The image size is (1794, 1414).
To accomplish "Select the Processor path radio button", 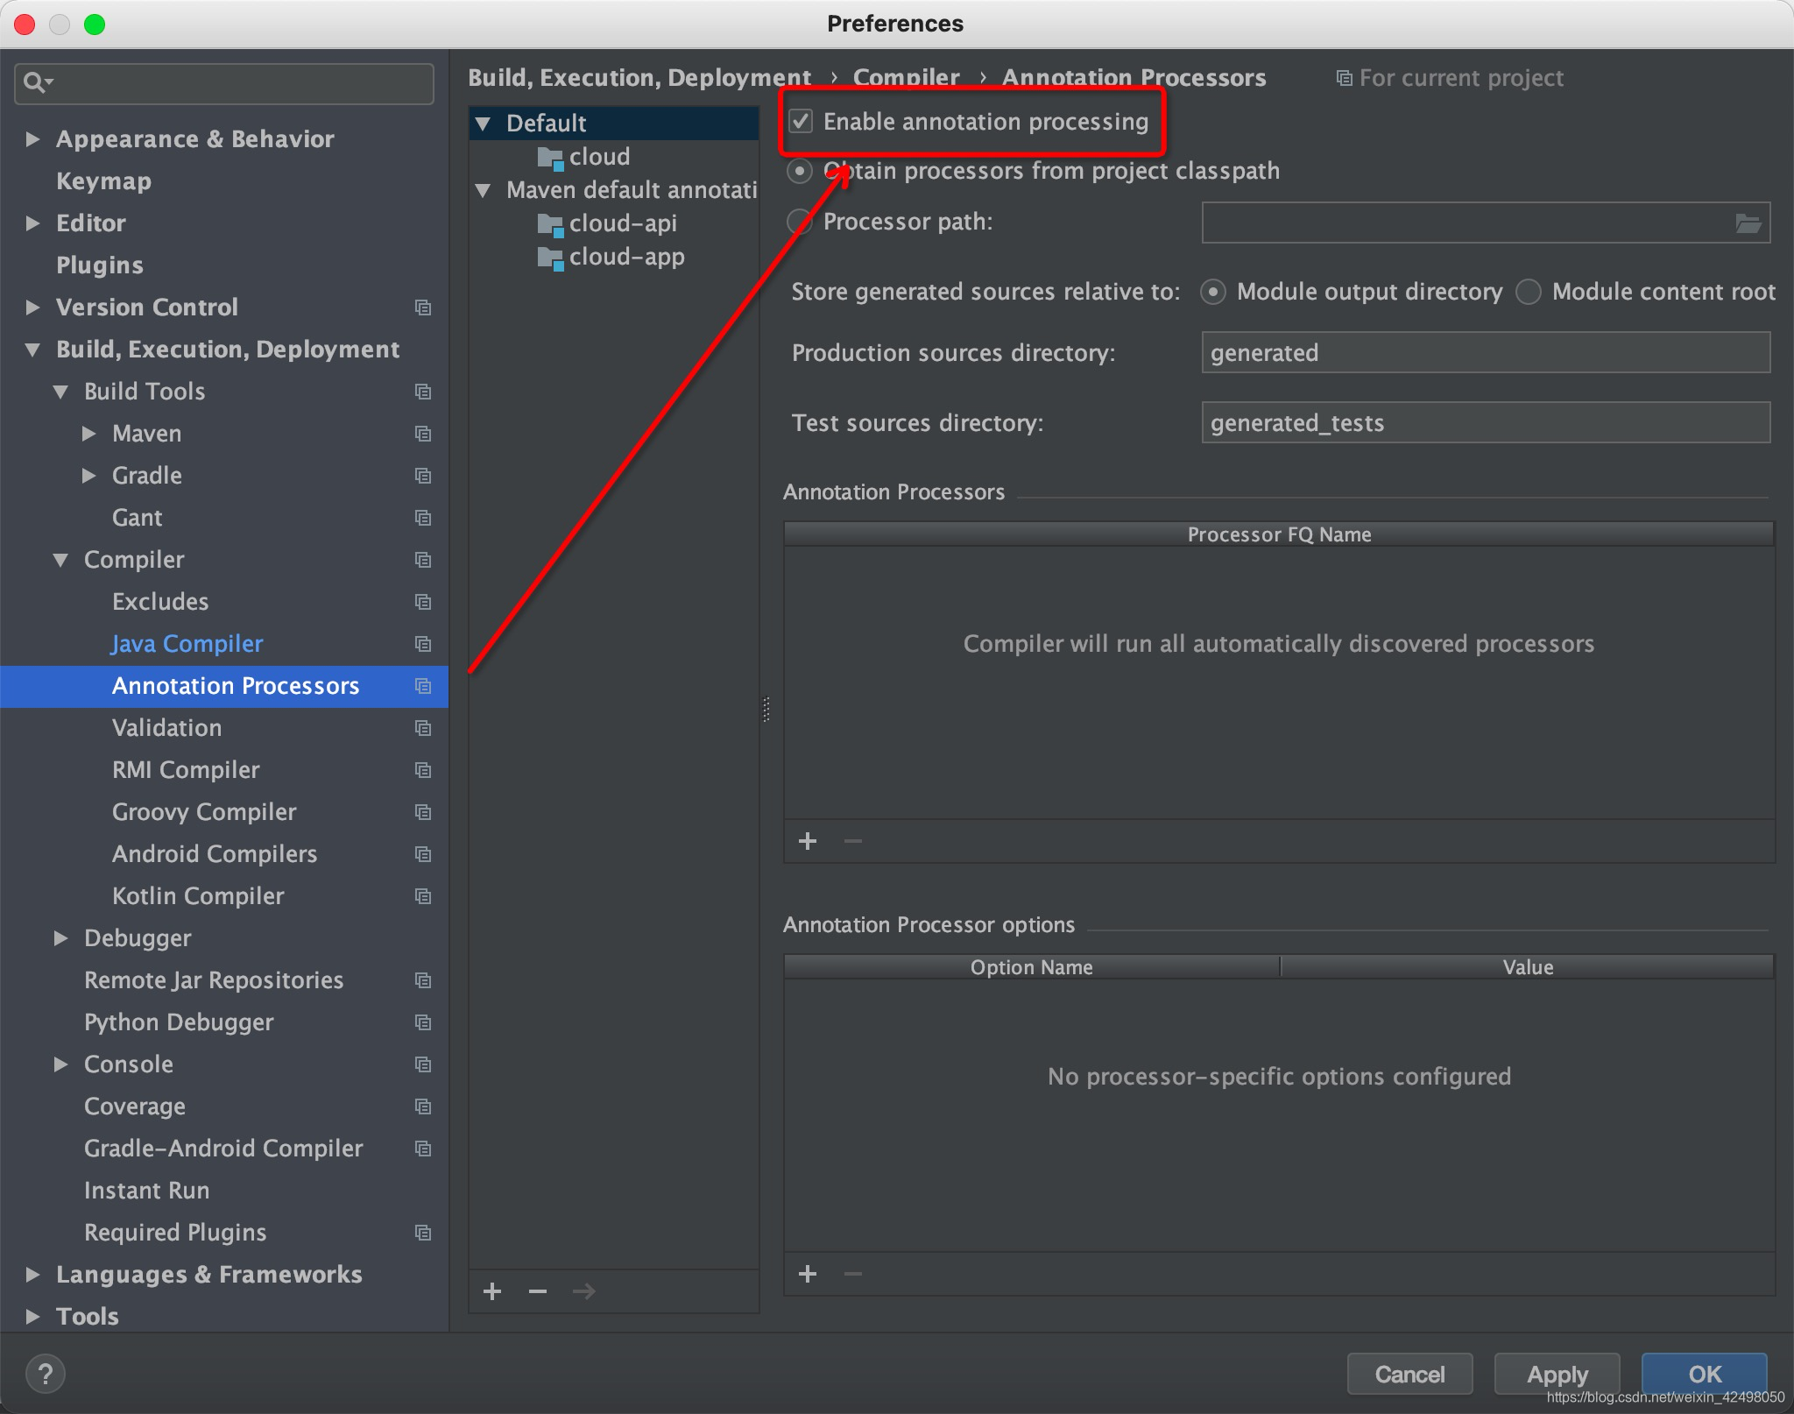I will (x=800, y=222).
